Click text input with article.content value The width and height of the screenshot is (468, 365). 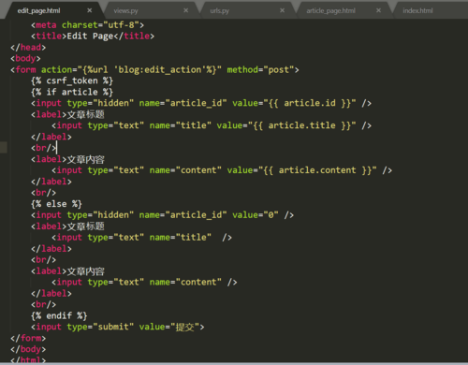point(222,170)
